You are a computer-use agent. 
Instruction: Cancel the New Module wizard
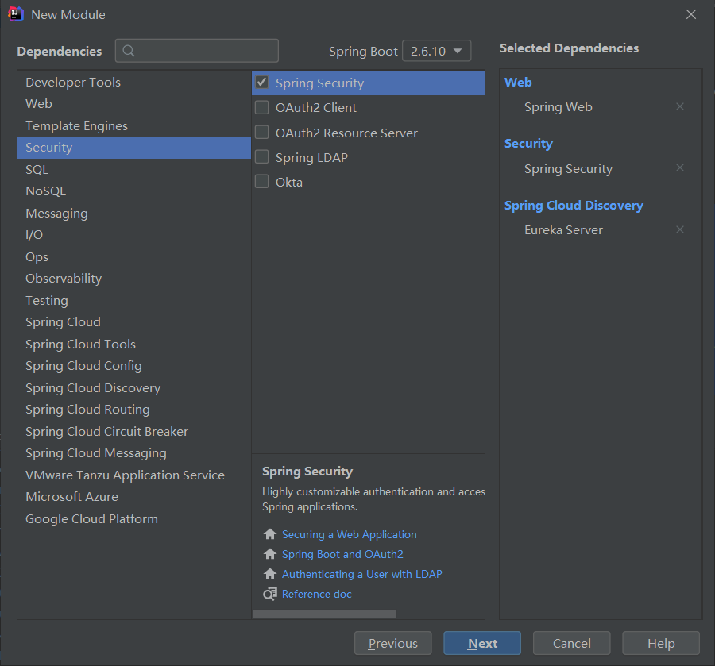571,643
